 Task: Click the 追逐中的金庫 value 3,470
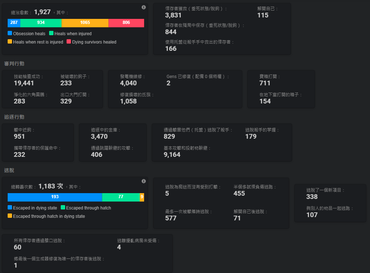[x=99, y=136]
